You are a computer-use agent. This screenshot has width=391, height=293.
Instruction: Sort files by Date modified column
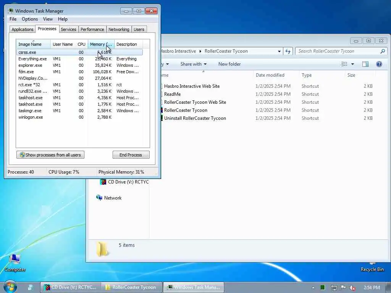click(276, 75)
